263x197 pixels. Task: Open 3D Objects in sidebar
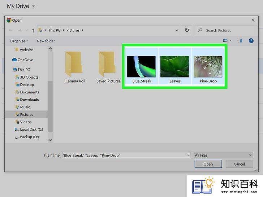(27, 77)
